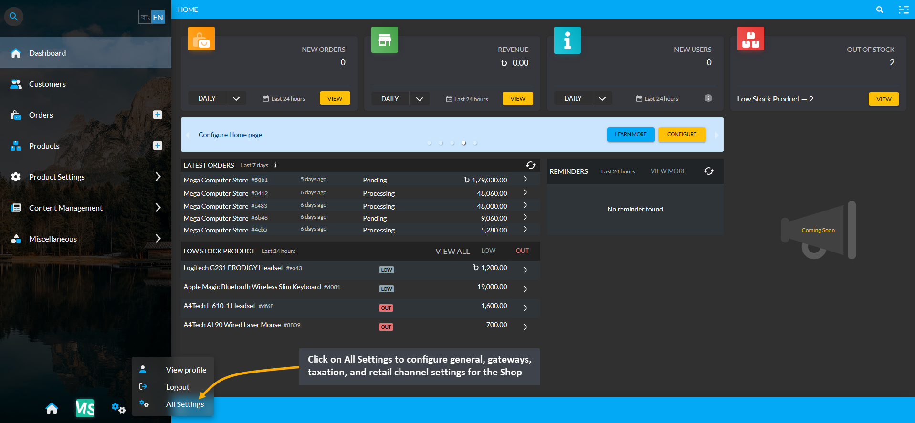Select third banner carousel dot
Screen dimensions: 915x423
452,143
